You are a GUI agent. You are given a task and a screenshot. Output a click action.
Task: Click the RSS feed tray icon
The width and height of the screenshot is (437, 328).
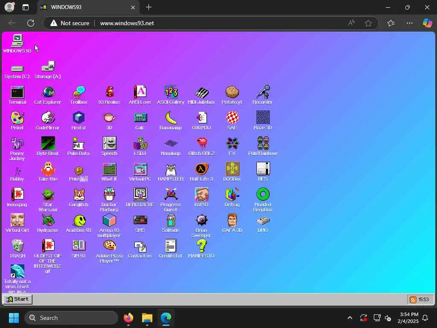(413, 299)
